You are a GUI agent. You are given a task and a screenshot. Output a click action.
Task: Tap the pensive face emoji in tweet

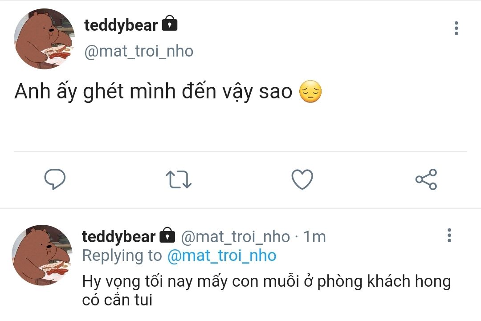310,91
